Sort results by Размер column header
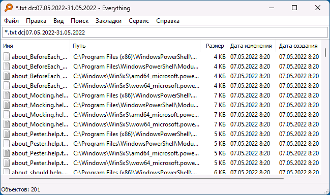Screen dimensions: 330x195 (x=214, y=46)
